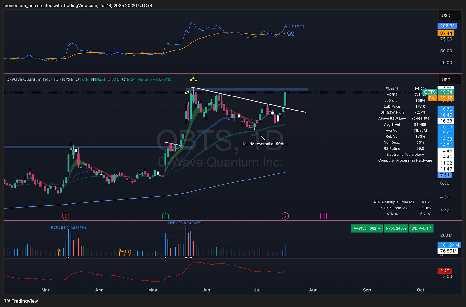The height and width of the screenshot is (307, 466).
Task: Open the USD currency selector on the price pane
Action: (449, 80)
